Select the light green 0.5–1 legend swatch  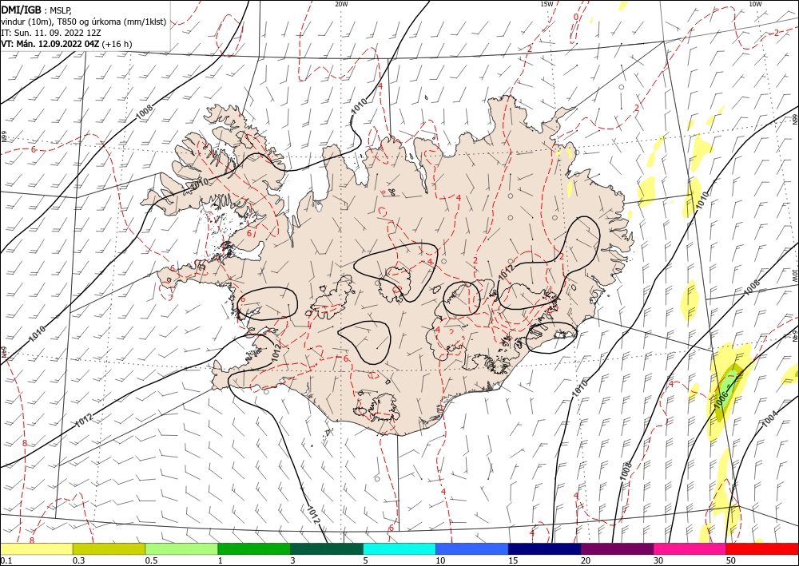pyautogui.click(x=181, y=548)
